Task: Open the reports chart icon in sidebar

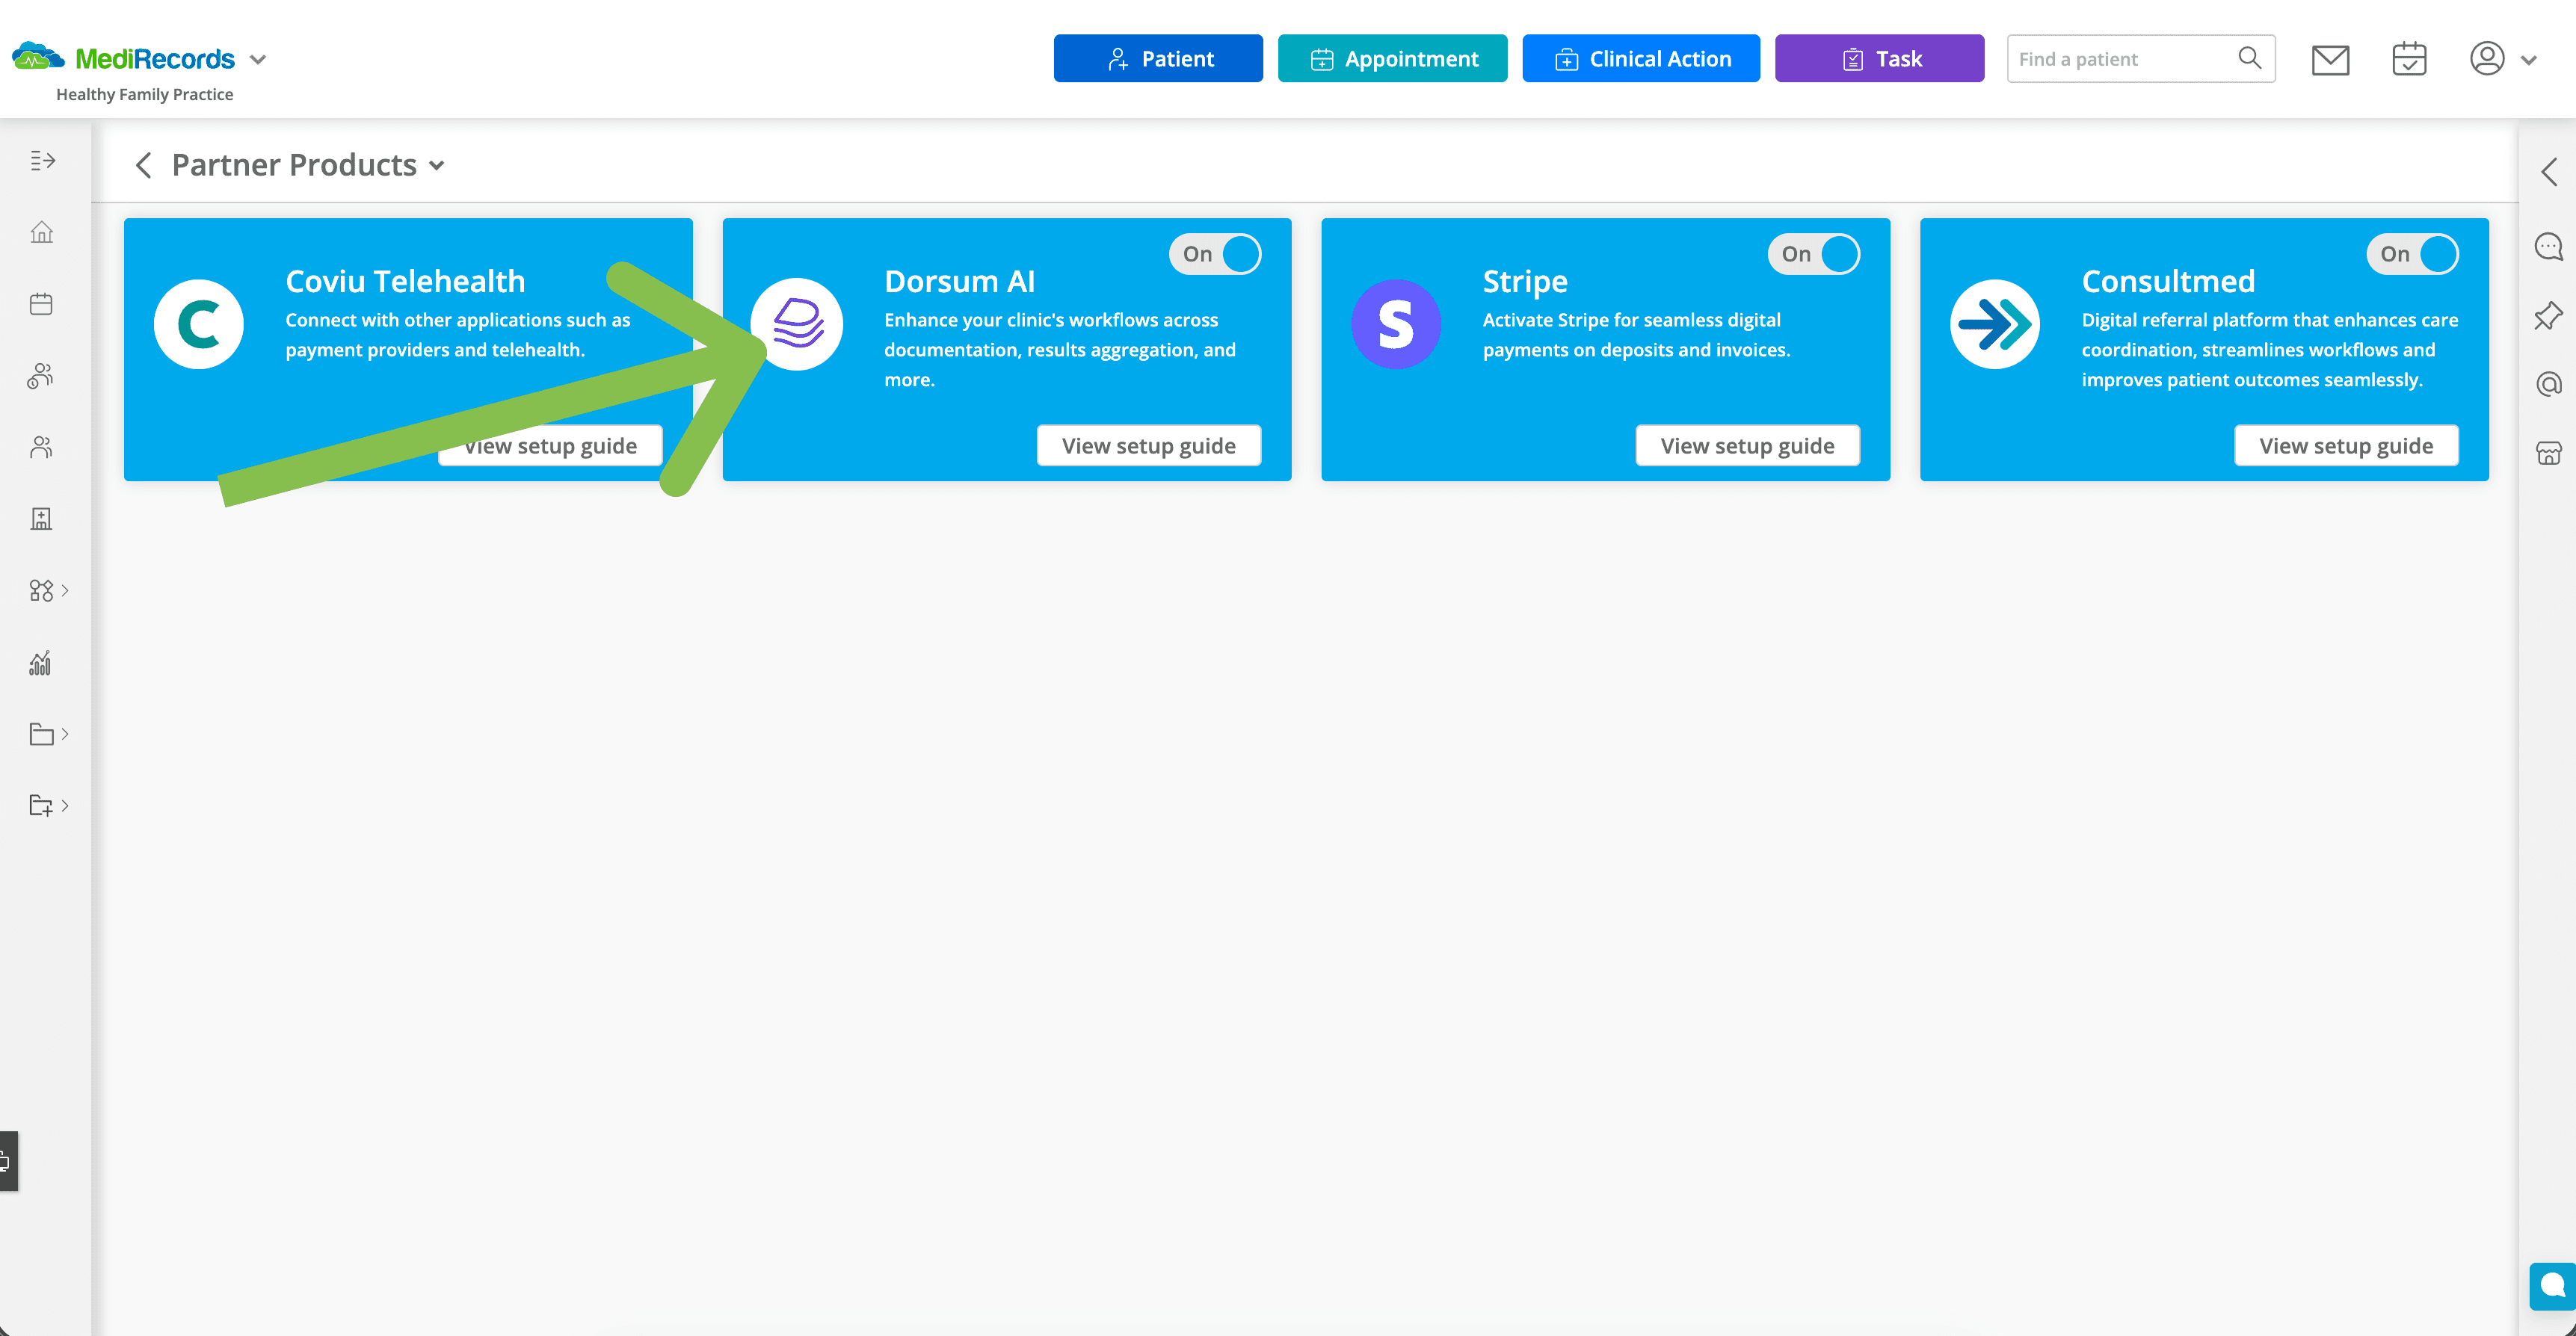Action: point(41,663)
